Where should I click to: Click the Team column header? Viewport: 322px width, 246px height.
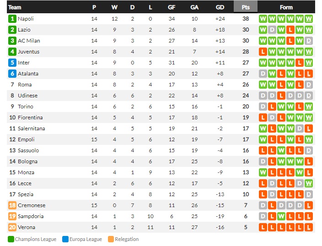pos(15,7)
